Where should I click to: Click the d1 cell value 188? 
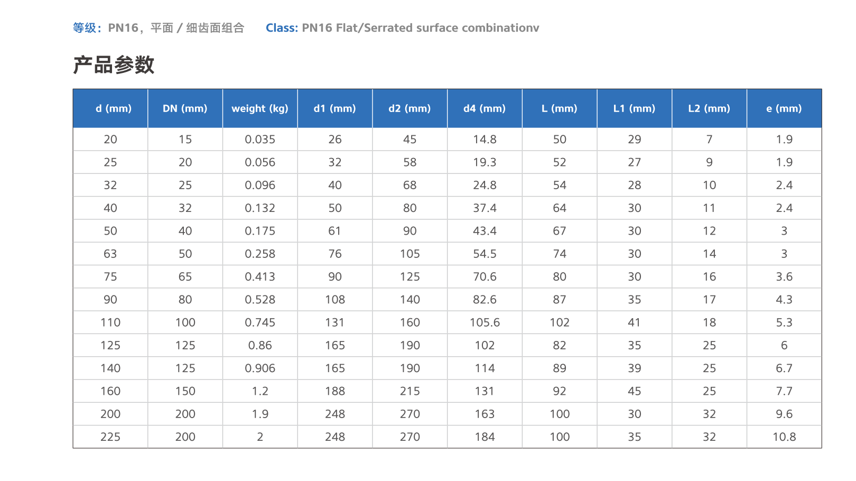point(335,391)
